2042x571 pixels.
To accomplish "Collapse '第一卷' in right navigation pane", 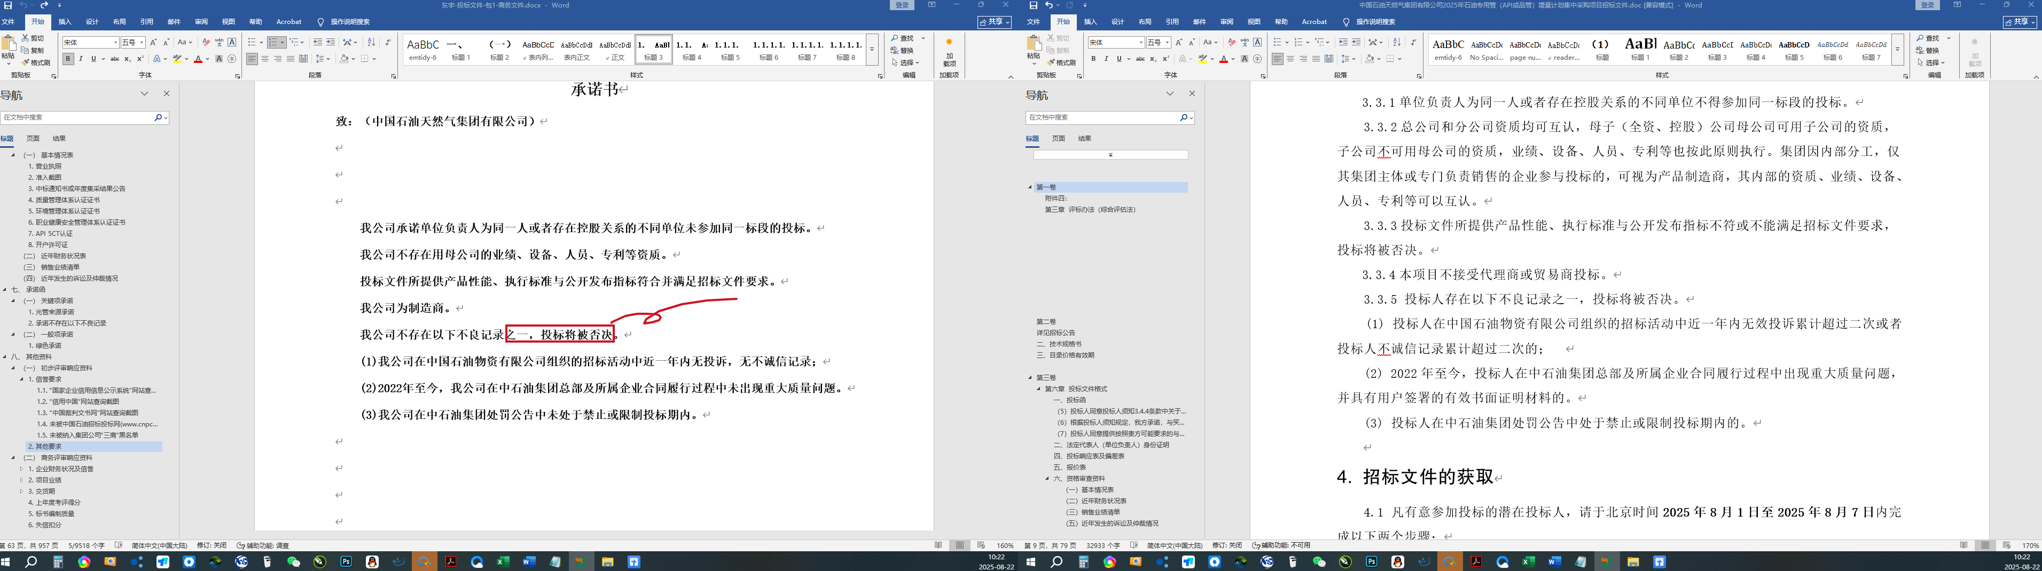I will [x=1030, y=188].
